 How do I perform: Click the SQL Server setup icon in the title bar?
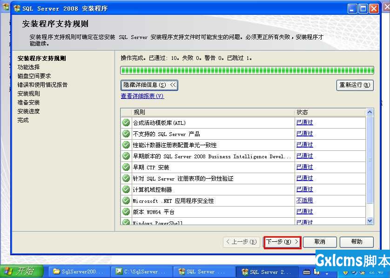point(17,8)
